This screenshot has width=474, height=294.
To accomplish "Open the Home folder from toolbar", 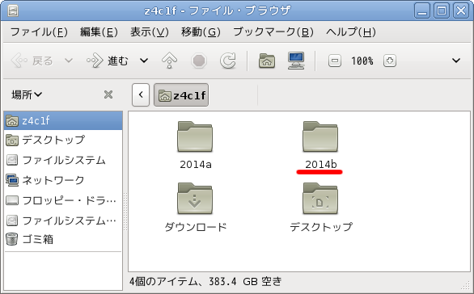I will tap(267, 61).
